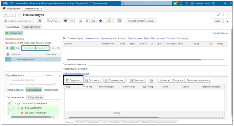Click the grey diamond icon right of article field
This screenshot has height=126, width=234.
(58, 48)
